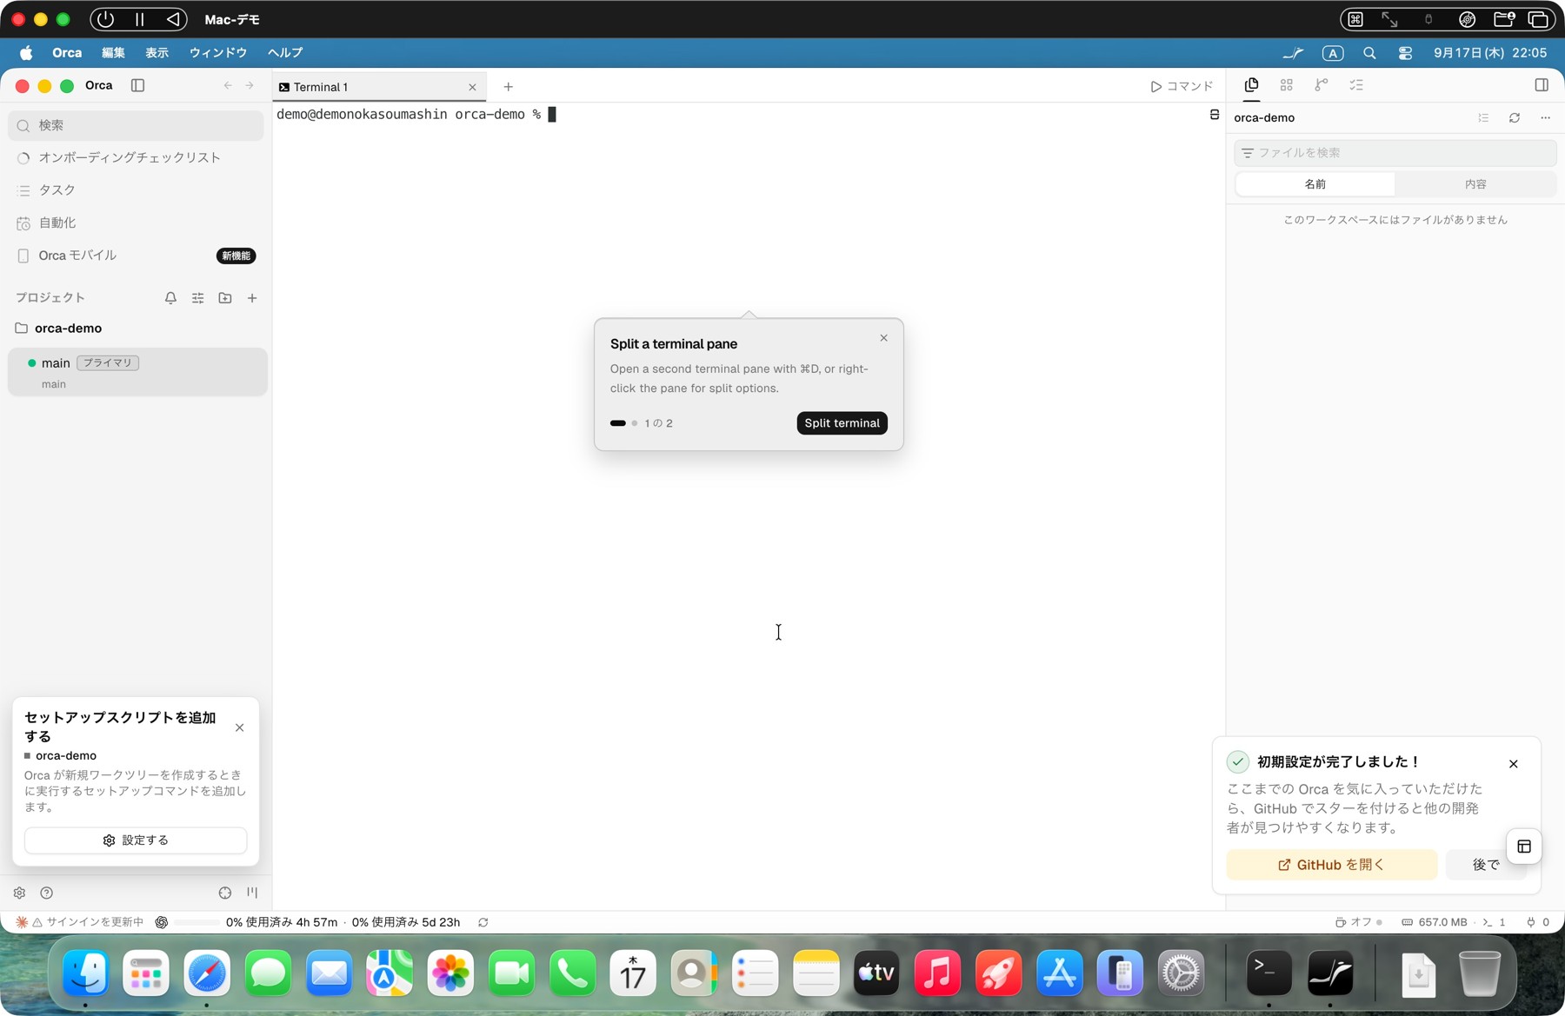Refresh usage stats in status bar
This screenshot has width=1565, height=1016.
point(483,922)
